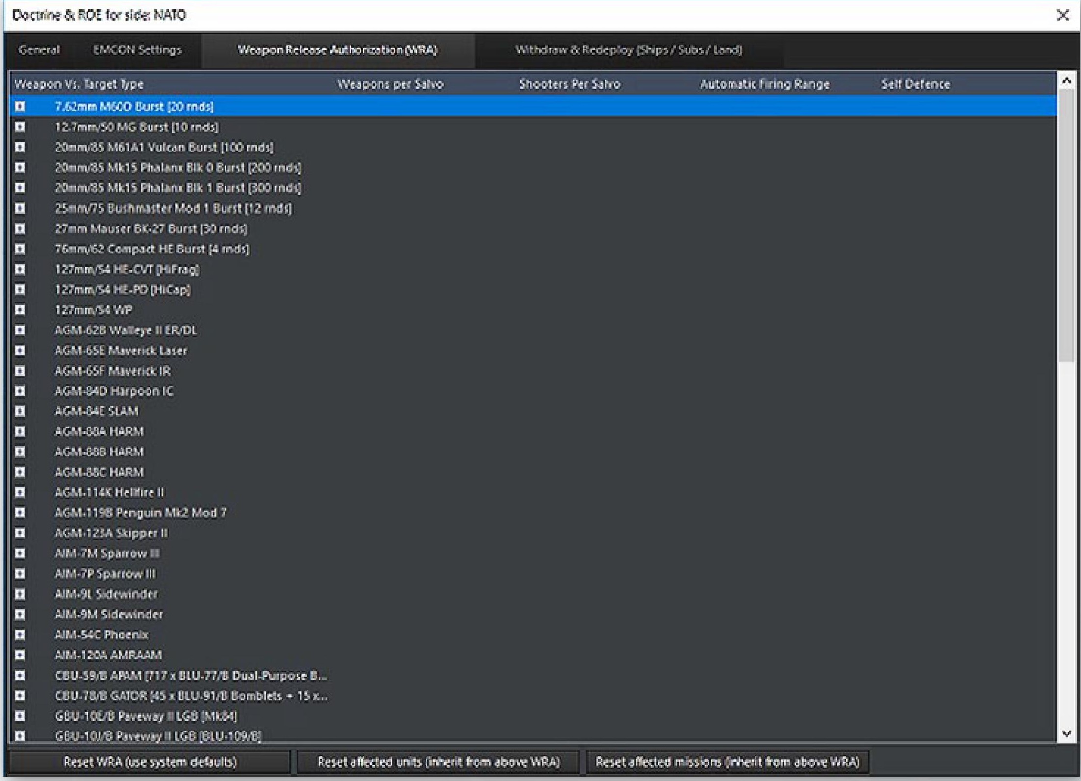Select AIM-9M Sidewinder in the list
Viewport: 1081px width, 781px height.
pyautogui.click(x=109, y=614)
